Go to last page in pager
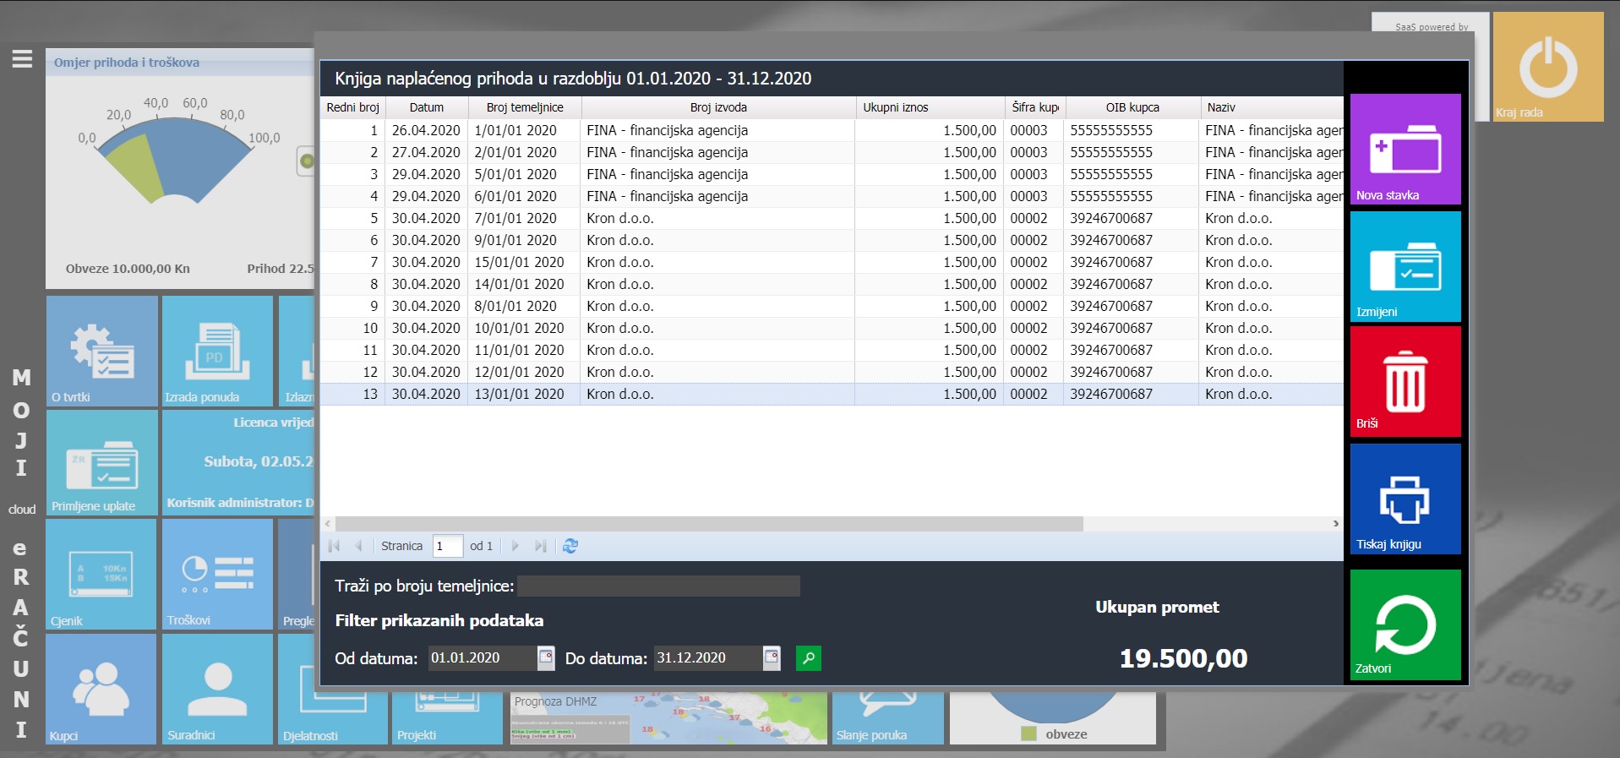 pos(540,546)
